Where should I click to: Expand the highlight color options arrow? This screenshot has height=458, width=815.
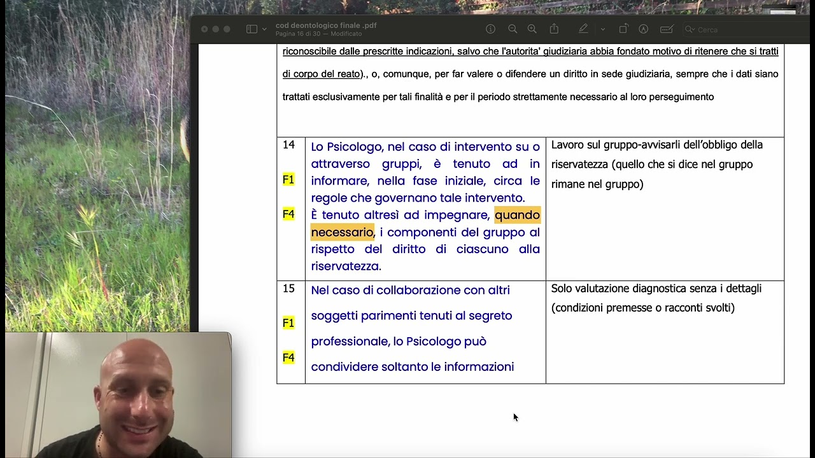[x=603, y=29]
